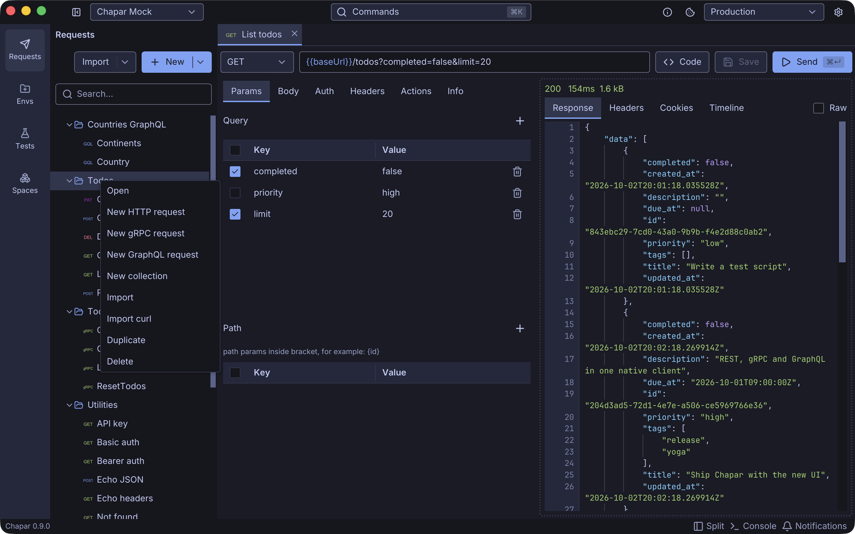Screen dimensions: 855x534
Task: Click the Save button
Action: click(x=741, y=62)
